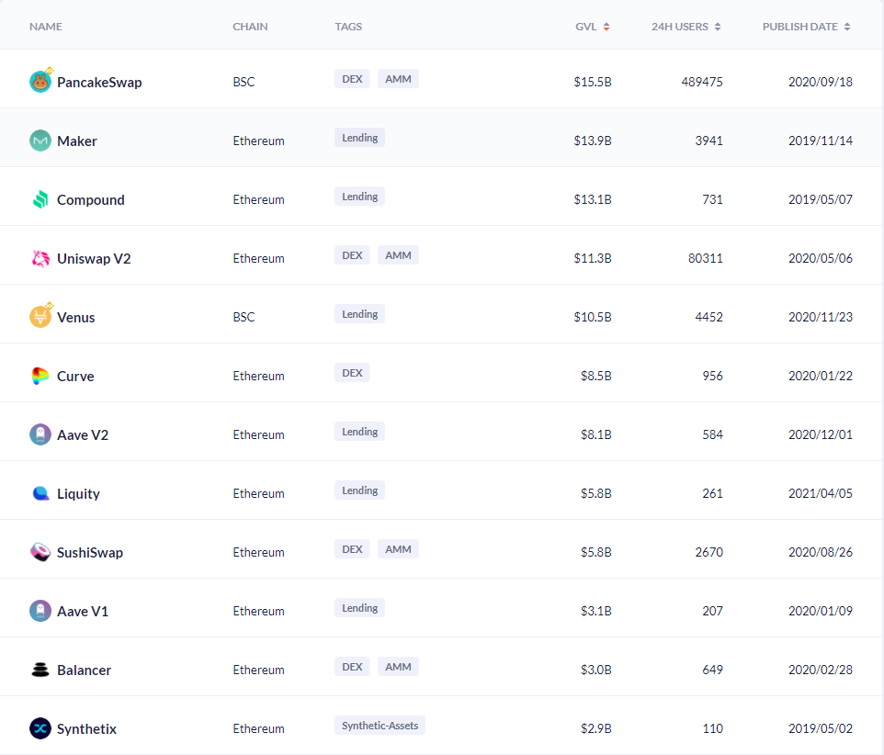Click the Maker logo icon
Viewport: 884px width, 755px height.
coord(40,141)
